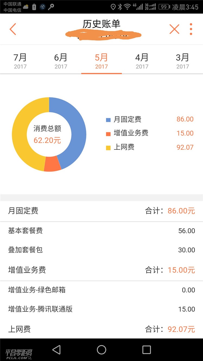Tap the orange back arrow icon
Screen dimensions: 203x361
(x=13, y=29)
